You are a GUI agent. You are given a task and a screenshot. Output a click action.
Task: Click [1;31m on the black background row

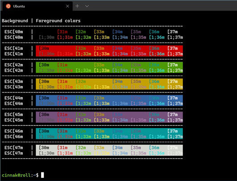65,37
